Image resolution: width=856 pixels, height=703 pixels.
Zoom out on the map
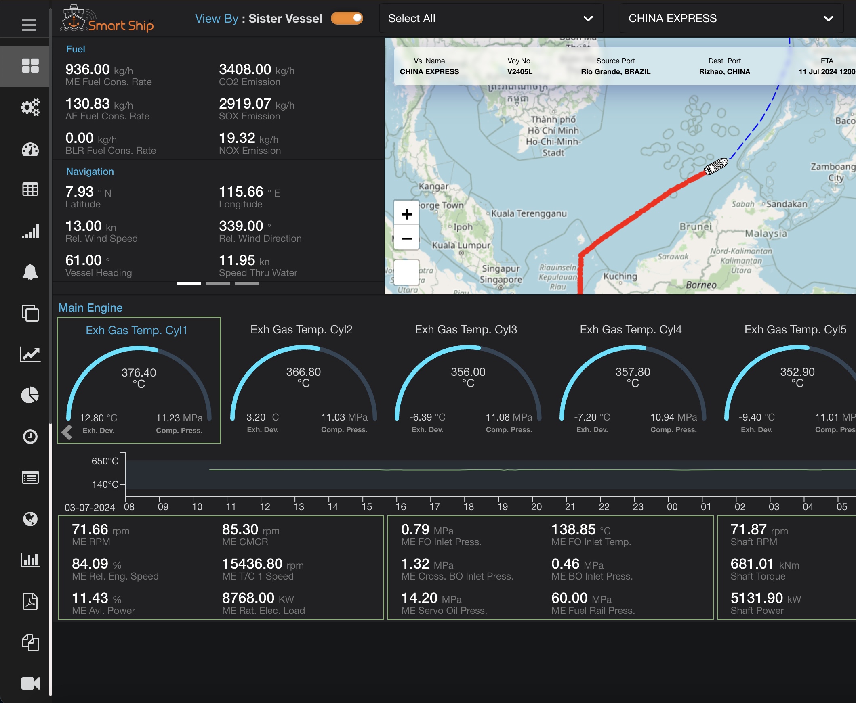(x=406, y=238)
